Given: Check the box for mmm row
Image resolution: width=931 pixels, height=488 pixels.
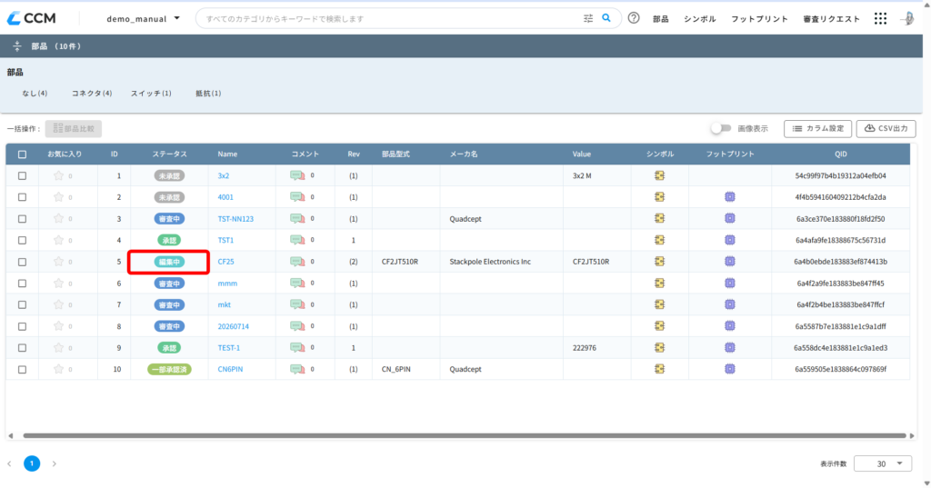Looking at the screenshot, I should pyautogui.click(x=22, y=284).
